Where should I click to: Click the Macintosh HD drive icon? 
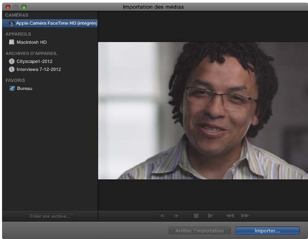click(11, 42)
